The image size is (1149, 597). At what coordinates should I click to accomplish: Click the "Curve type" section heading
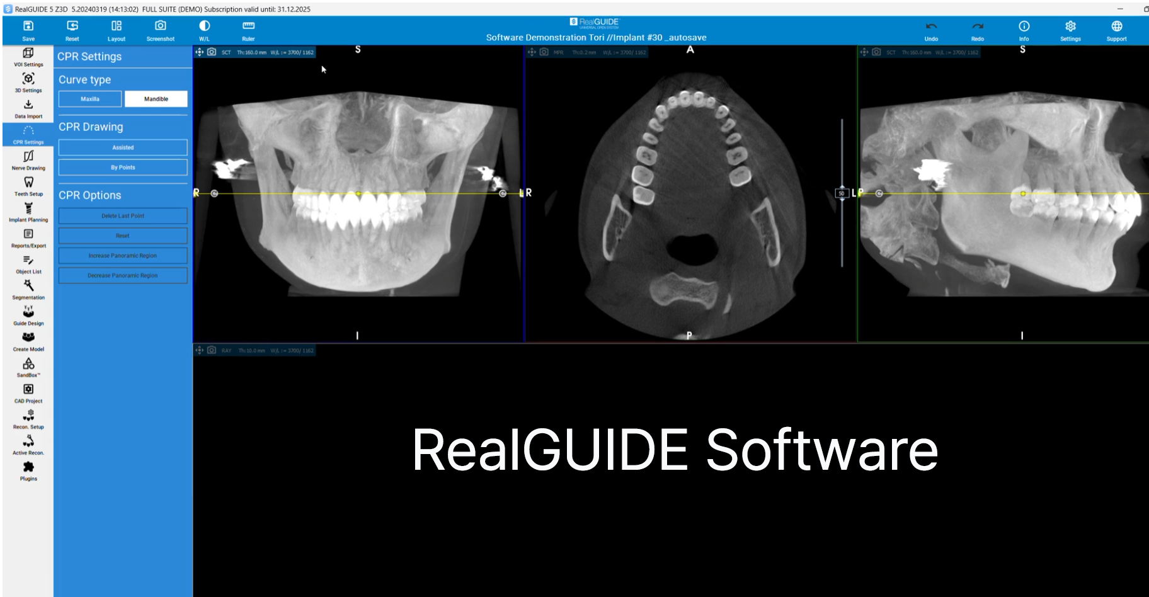pyautogui.click(x=84, y=79)
